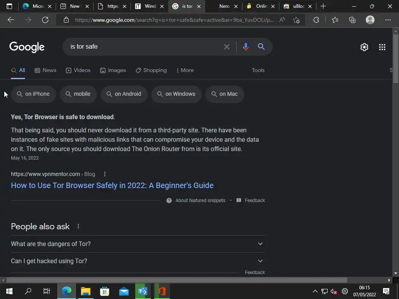The image size is (399, 299).
Task: Open the More search filters dropdown
Action: pyautogui.click(x=185, y=70)
